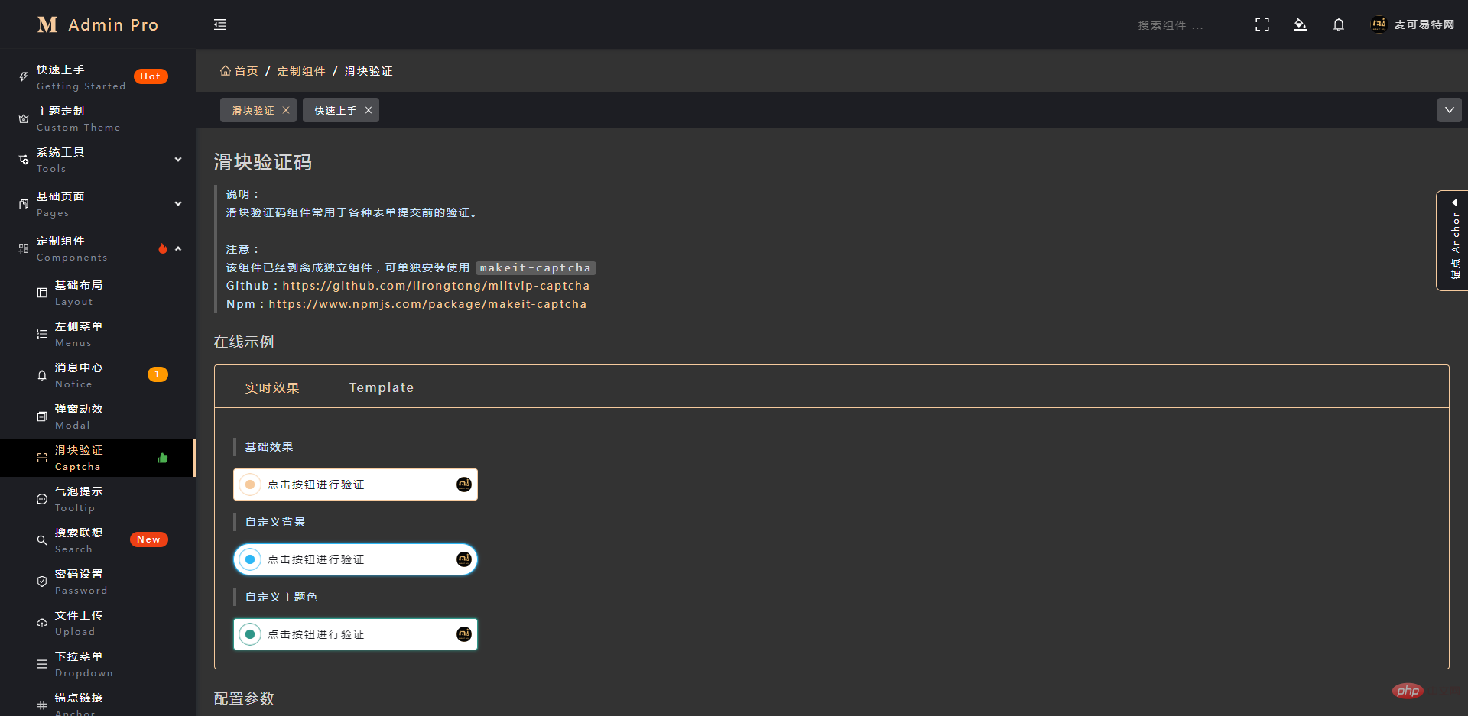
Task: Go to 定制组件 breadcrumb link
Action: pyautogui.click(x=301, y=71)
